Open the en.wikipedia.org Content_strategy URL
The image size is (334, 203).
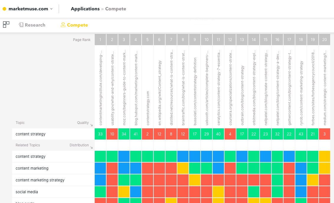160,93
